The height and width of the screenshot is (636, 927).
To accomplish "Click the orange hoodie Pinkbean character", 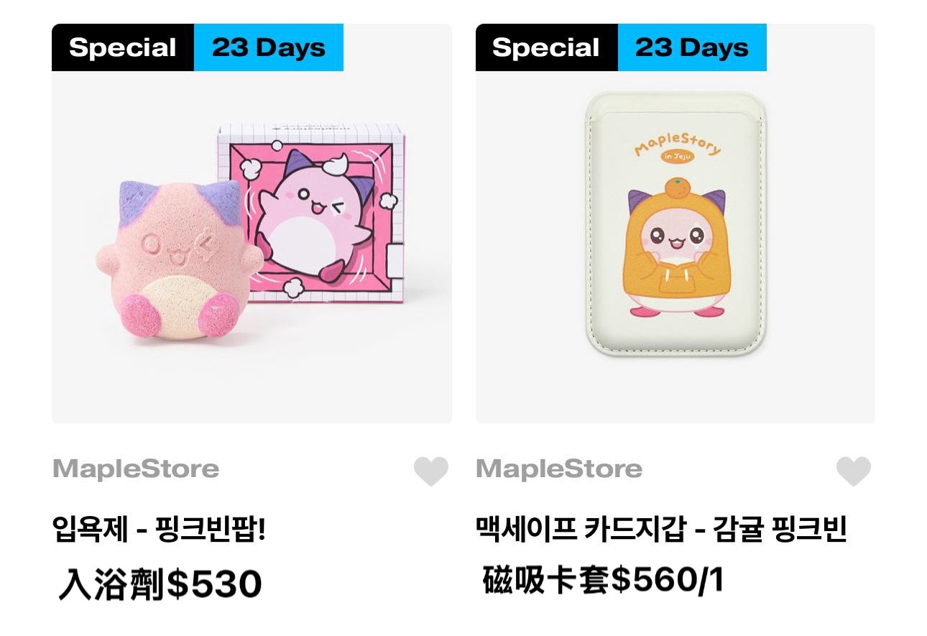I will [675, 248].
